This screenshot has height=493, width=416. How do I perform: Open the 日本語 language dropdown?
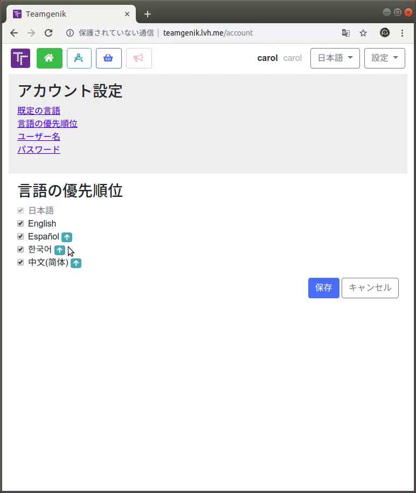pos(335,58)
